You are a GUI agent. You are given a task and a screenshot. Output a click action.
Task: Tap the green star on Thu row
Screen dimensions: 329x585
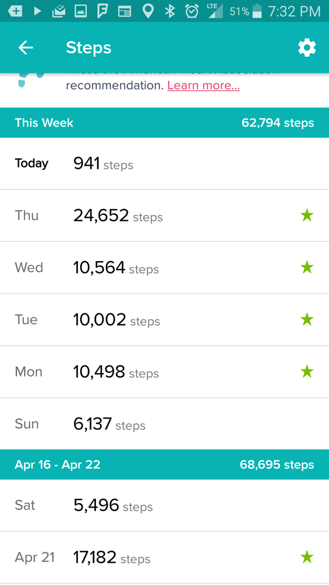[307, 215]
